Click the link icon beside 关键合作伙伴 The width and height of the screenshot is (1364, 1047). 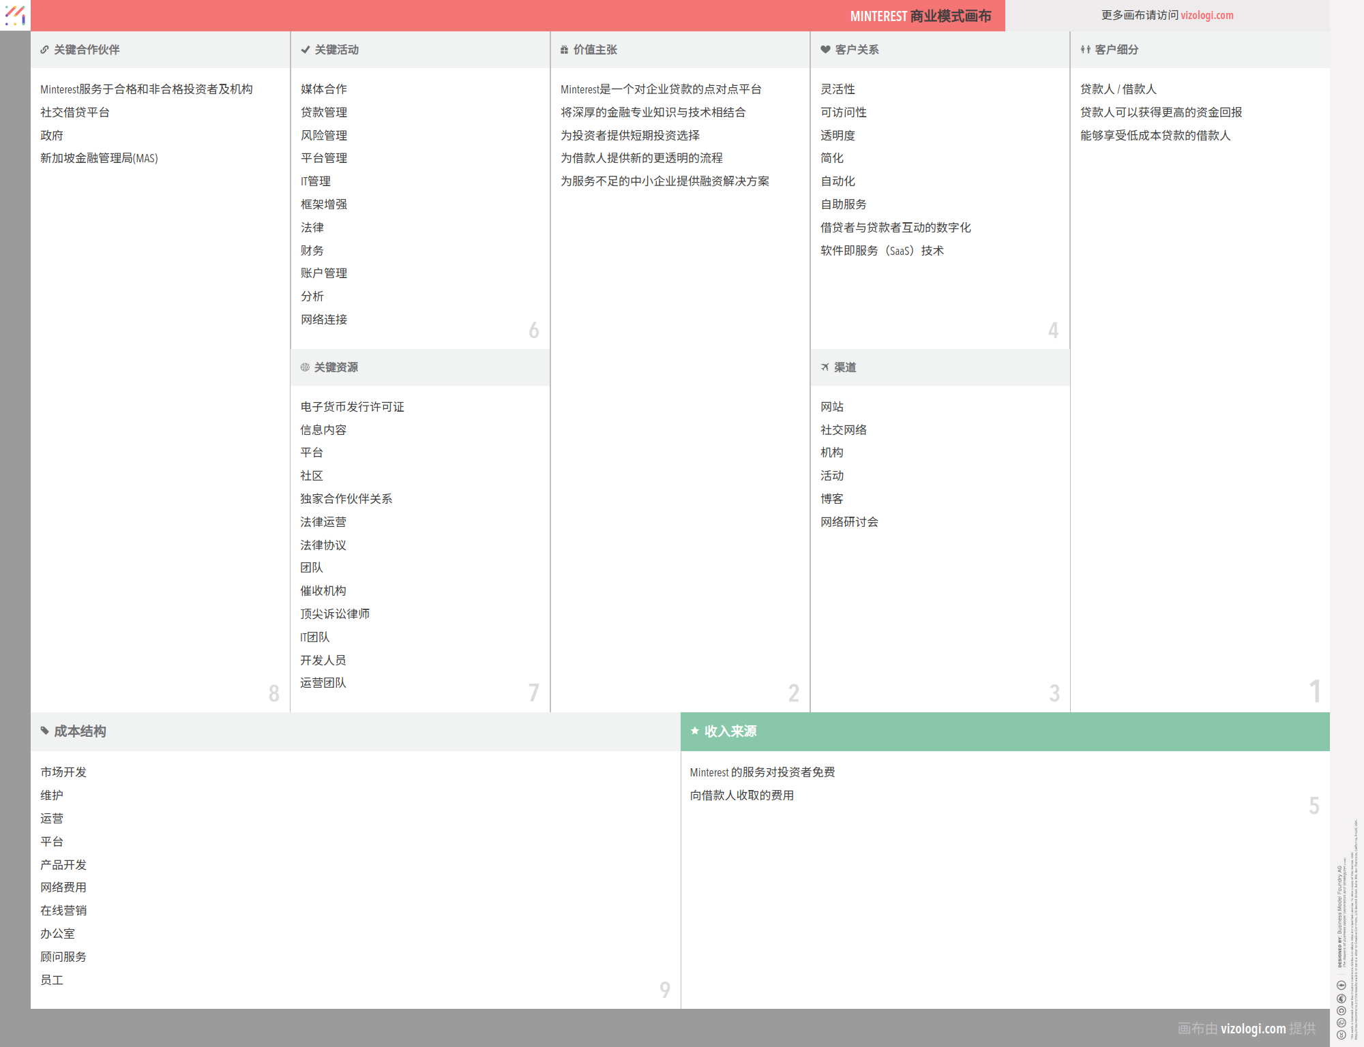[44, 50]
